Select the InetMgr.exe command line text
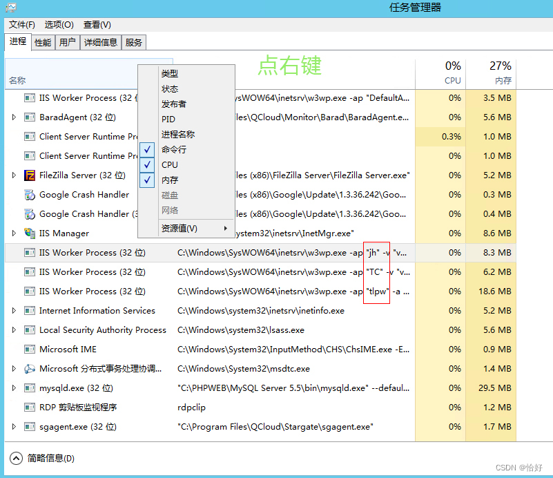 [x=295, y=233]
